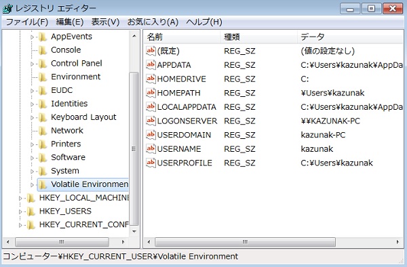Select the Network key label
This screenshot has height=267, width=407.
[x=67, y=130]
